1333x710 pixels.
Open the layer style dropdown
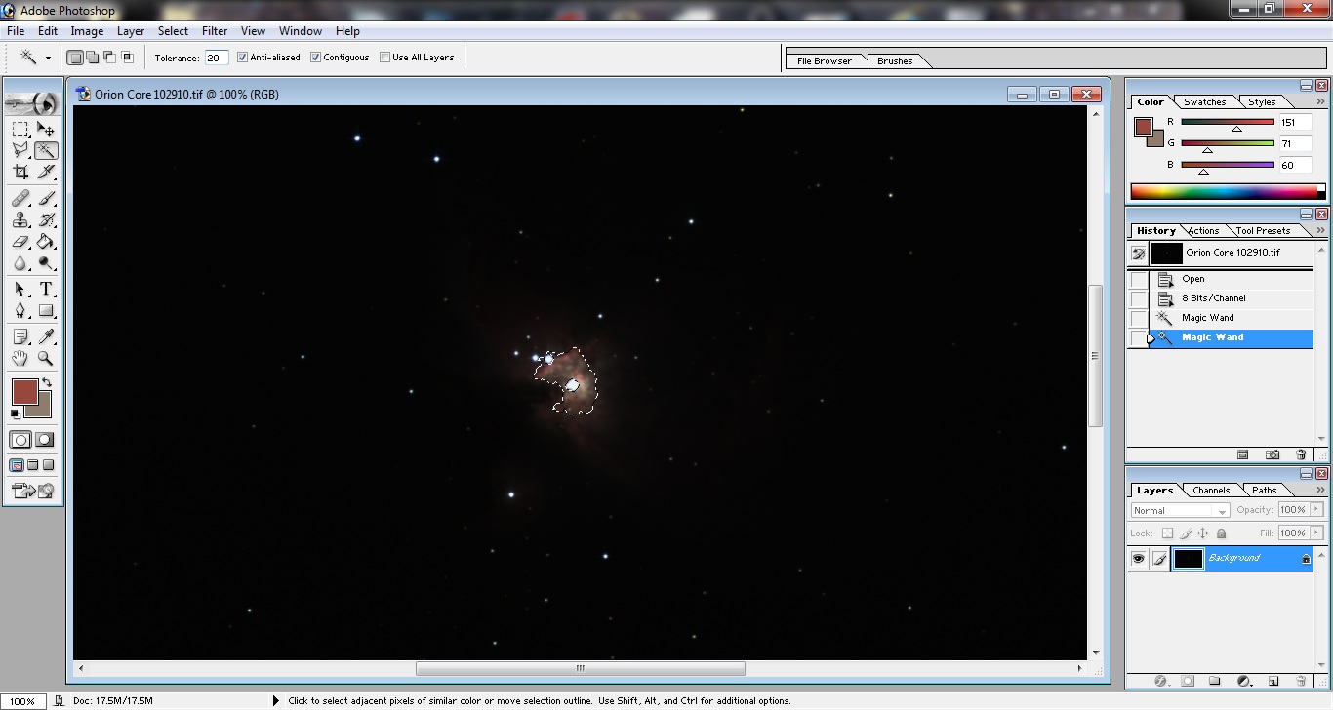(1160, 681)
